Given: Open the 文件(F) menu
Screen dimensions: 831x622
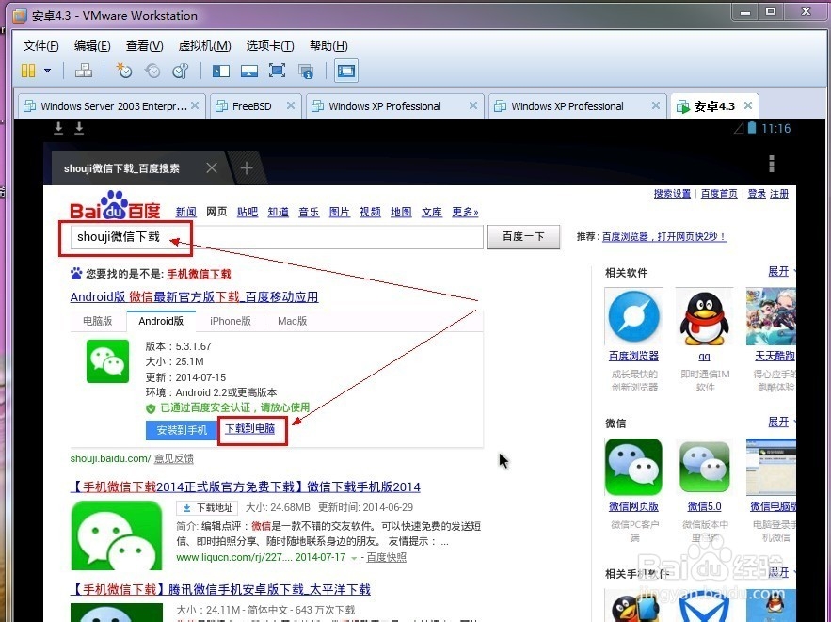Looking at the screenshot, I should click(40, 46).
